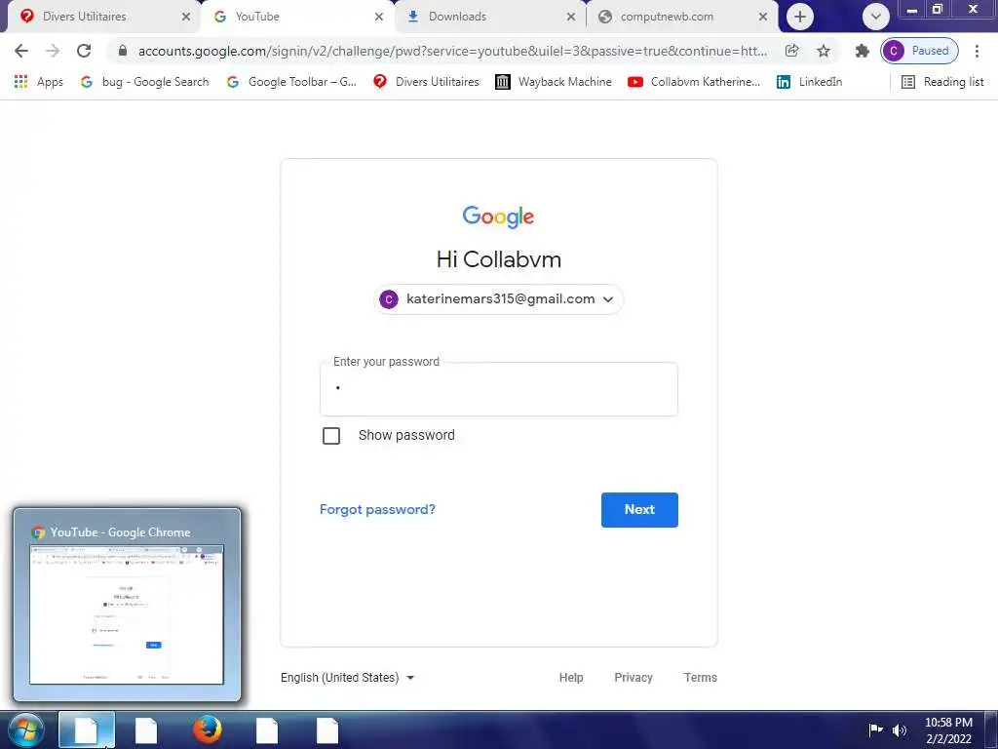Select the YouTube - Google Chrome preview thumbnail
Image resolution: width=998 pixels, height=749 pixels.
(x=127, y=605)
